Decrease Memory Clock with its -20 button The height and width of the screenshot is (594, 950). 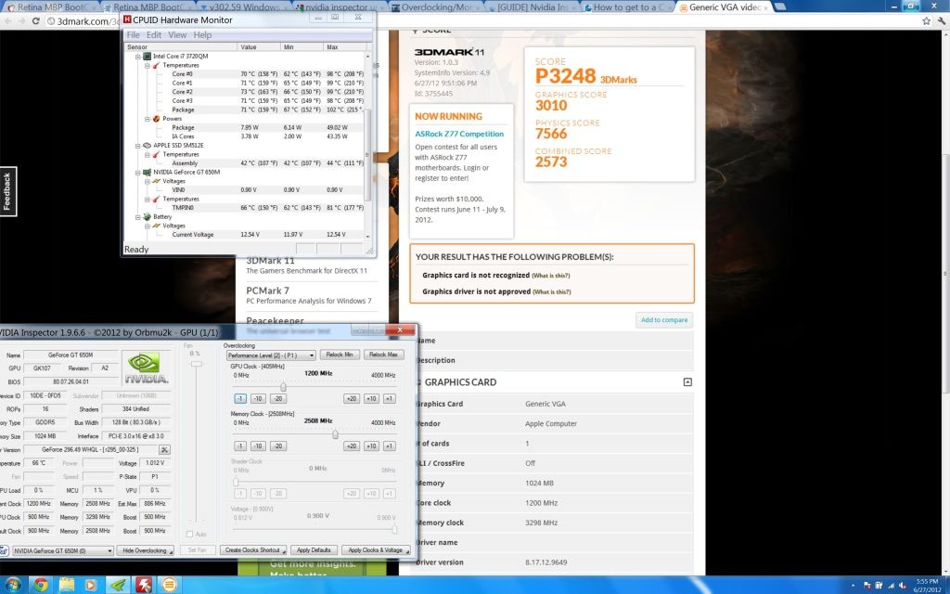tap(278, 446)
